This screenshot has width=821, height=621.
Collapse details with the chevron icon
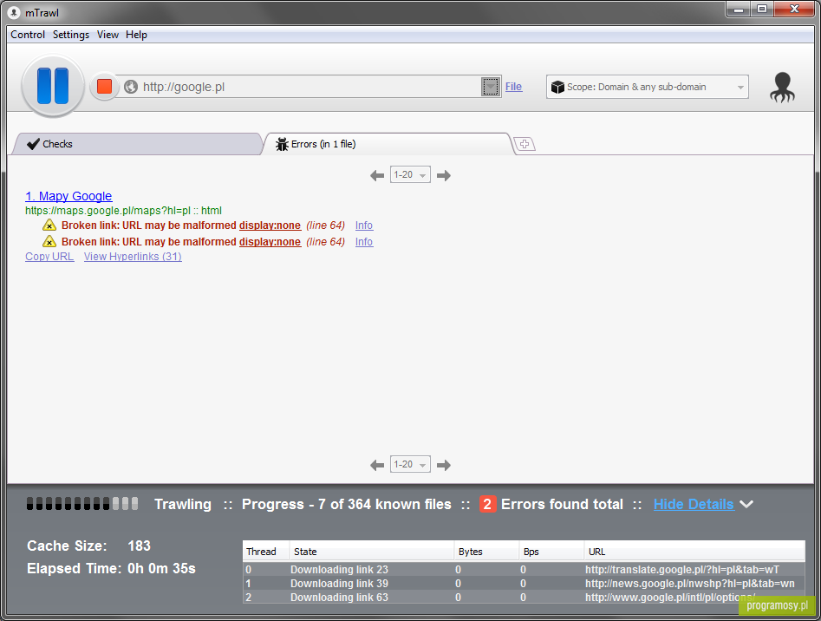[x=746, y=504]
